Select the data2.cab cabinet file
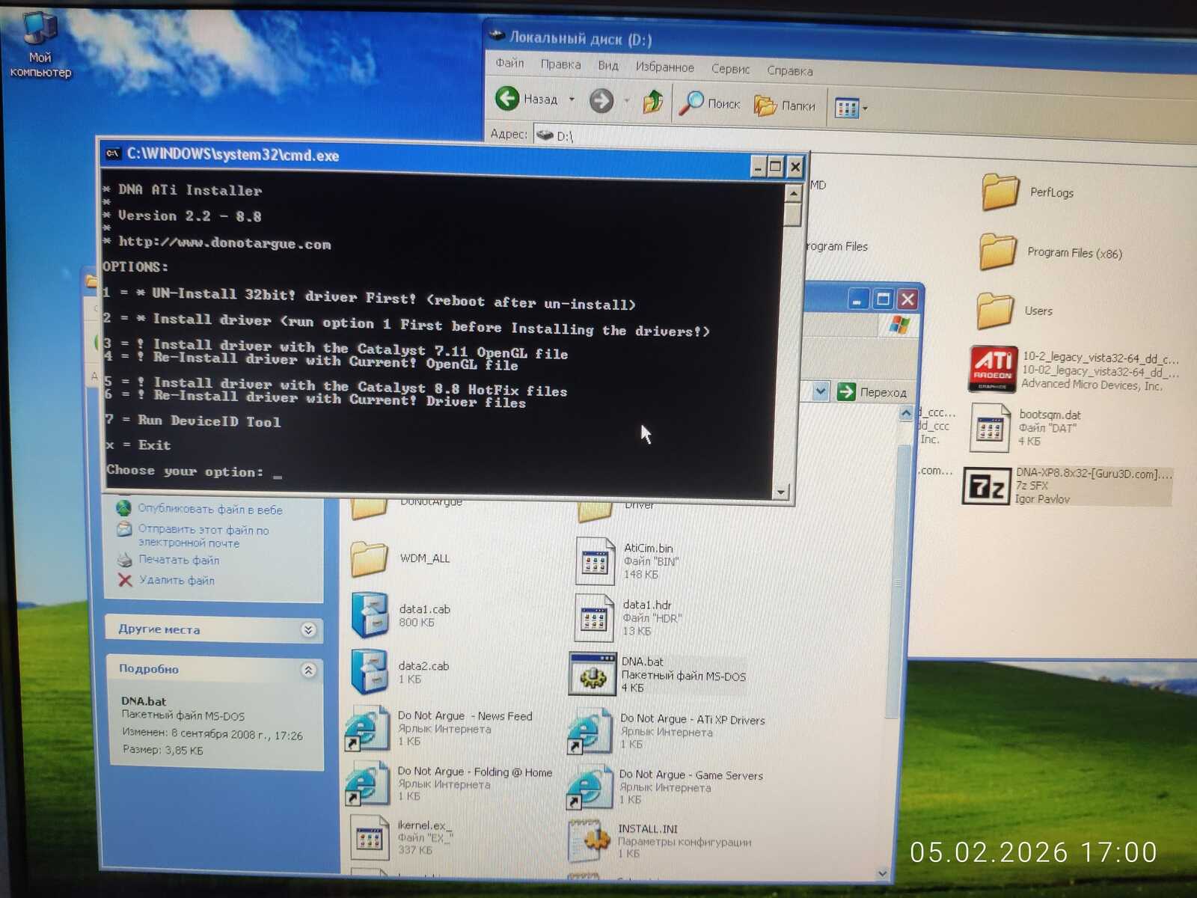This screenshot has height=898, width=1197. (x=400, y=671)
